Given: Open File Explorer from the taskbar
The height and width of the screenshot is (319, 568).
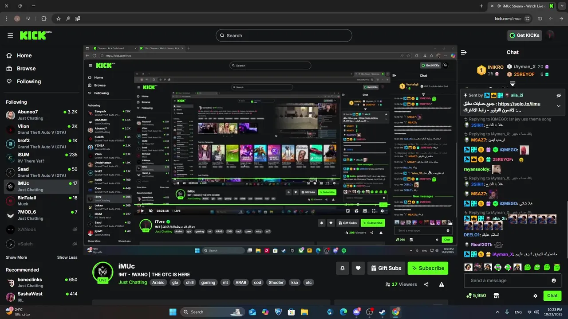Looking at the screenshot, I should click(304, 312).
